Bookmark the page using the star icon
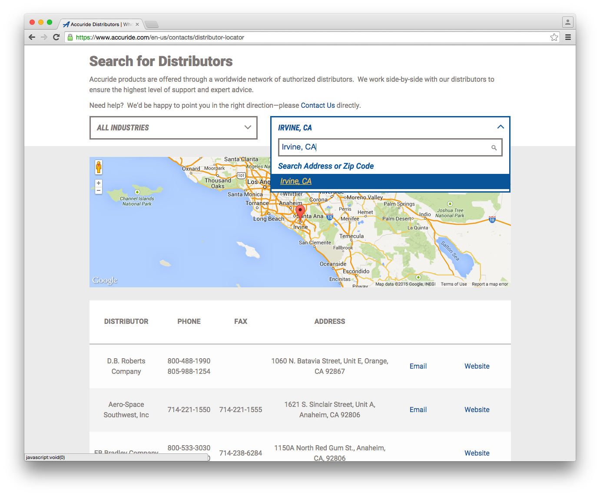Viewport: 600px width, 496px height. (554, 37)
